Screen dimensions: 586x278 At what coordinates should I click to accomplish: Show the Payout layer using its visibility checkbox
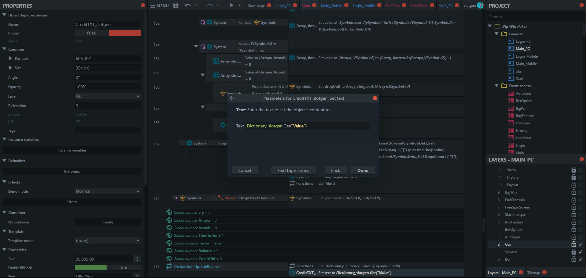(x=581, y=185)
